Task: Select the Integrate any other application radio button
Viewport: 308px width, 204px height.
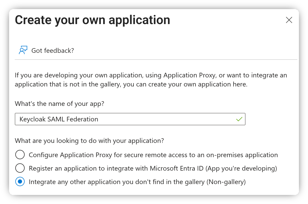Action: click(x=20, y=182)
